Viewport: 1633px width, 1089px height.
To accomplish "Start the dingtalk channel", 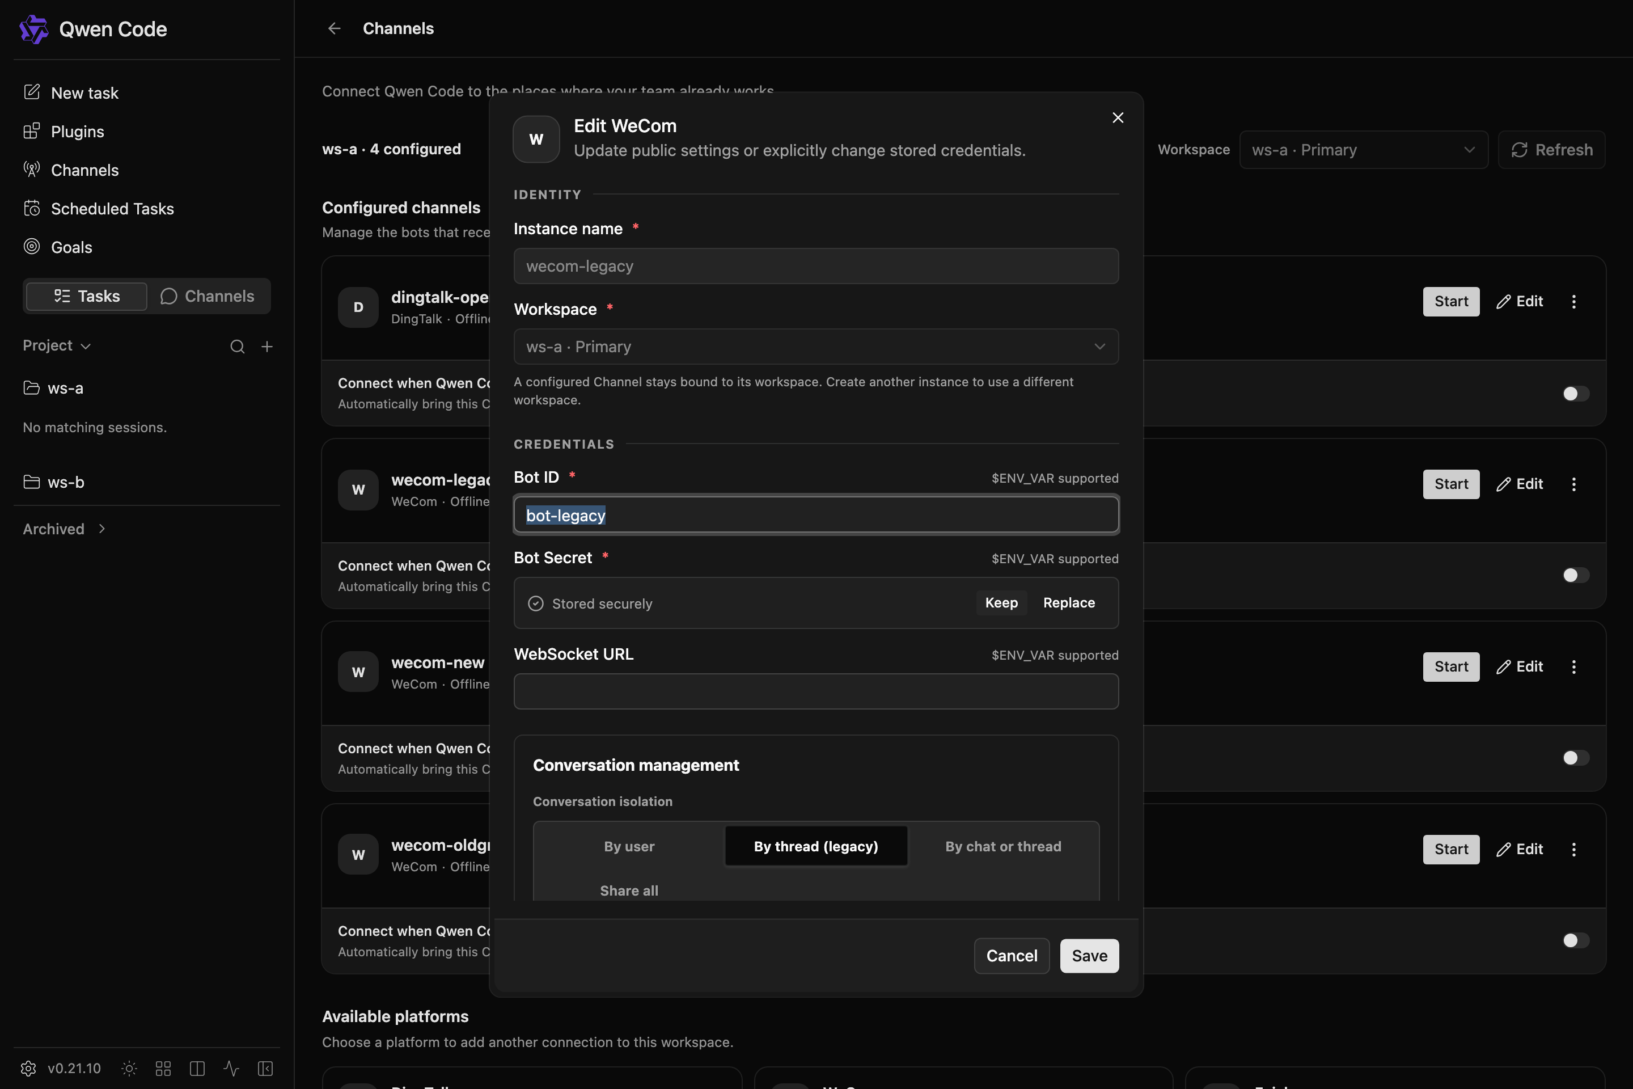I will [x=1451, y=301].
